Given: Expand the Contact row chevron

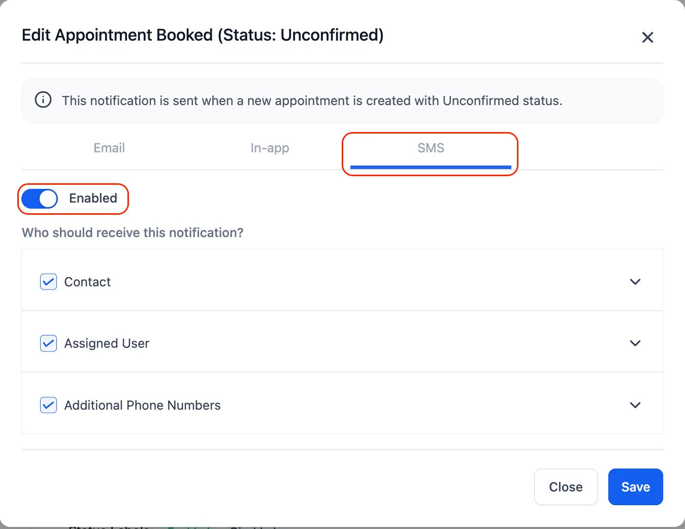Looking at the screenshot, I should [635, 282].
